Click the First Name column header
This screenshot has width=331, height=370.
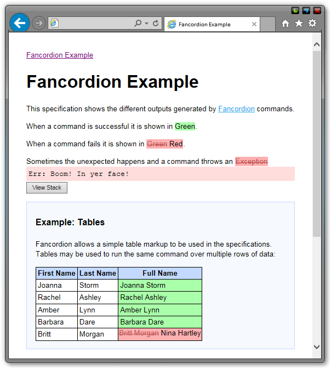coord(56,274)
